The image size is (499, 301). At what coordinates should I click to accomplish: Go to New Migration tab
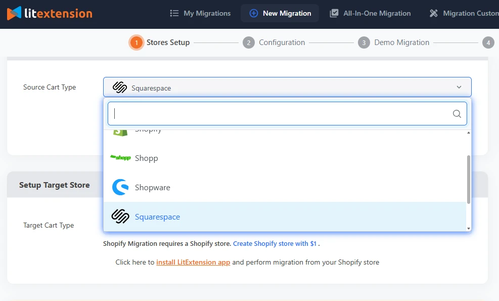(x=280, y=13)
